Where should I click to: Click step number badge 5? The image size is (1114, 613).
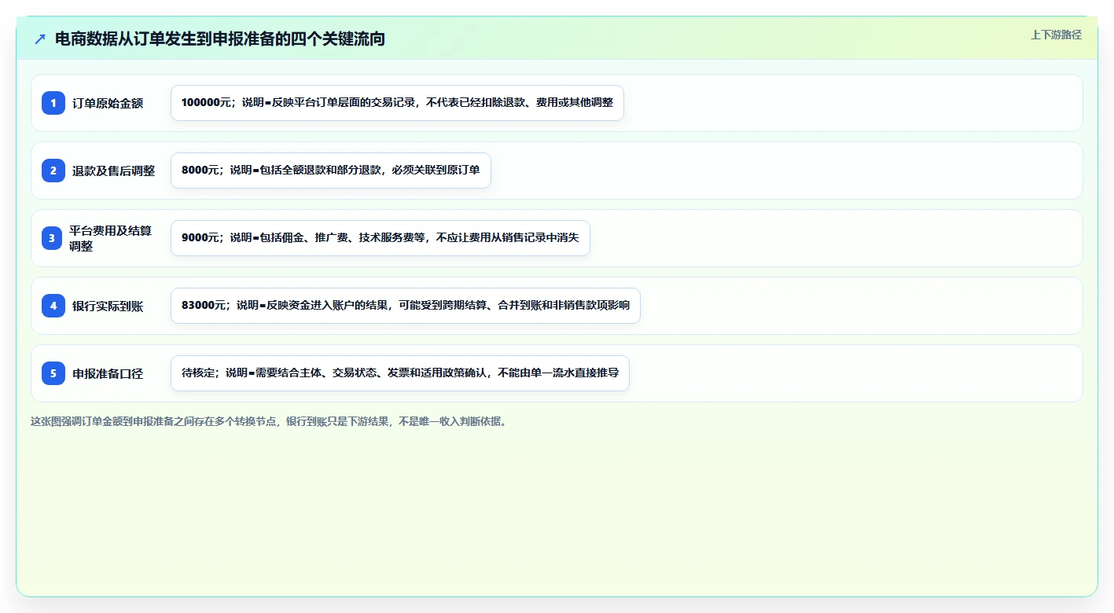(x=53, y=373)
